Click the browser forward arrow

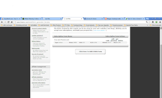click(5, 22)
